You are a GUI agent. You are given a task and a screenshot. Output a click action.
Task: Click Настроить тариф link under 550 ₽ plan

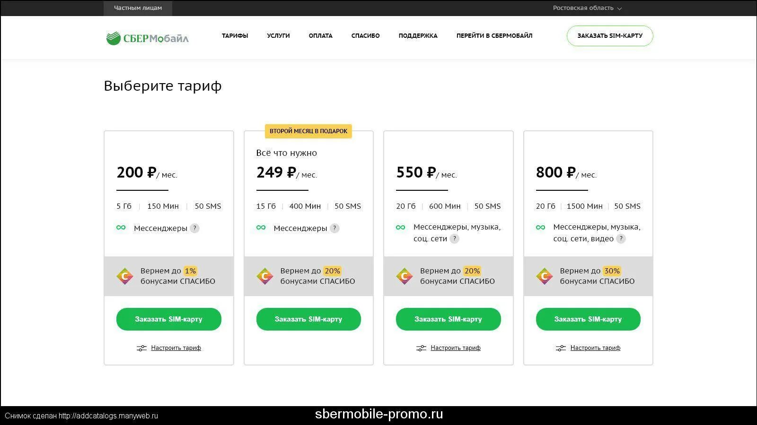point(456,348)
